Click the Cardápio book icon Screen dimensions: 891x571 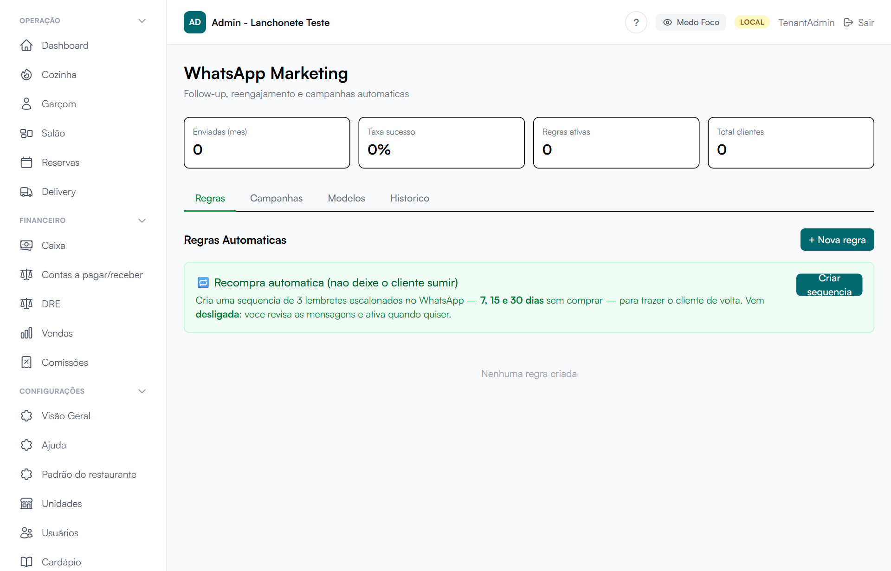click(x=26, y=562)
